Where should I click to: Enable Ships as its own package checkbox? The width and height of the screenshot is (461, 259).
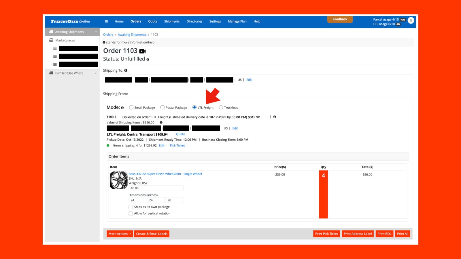(131, 207)
